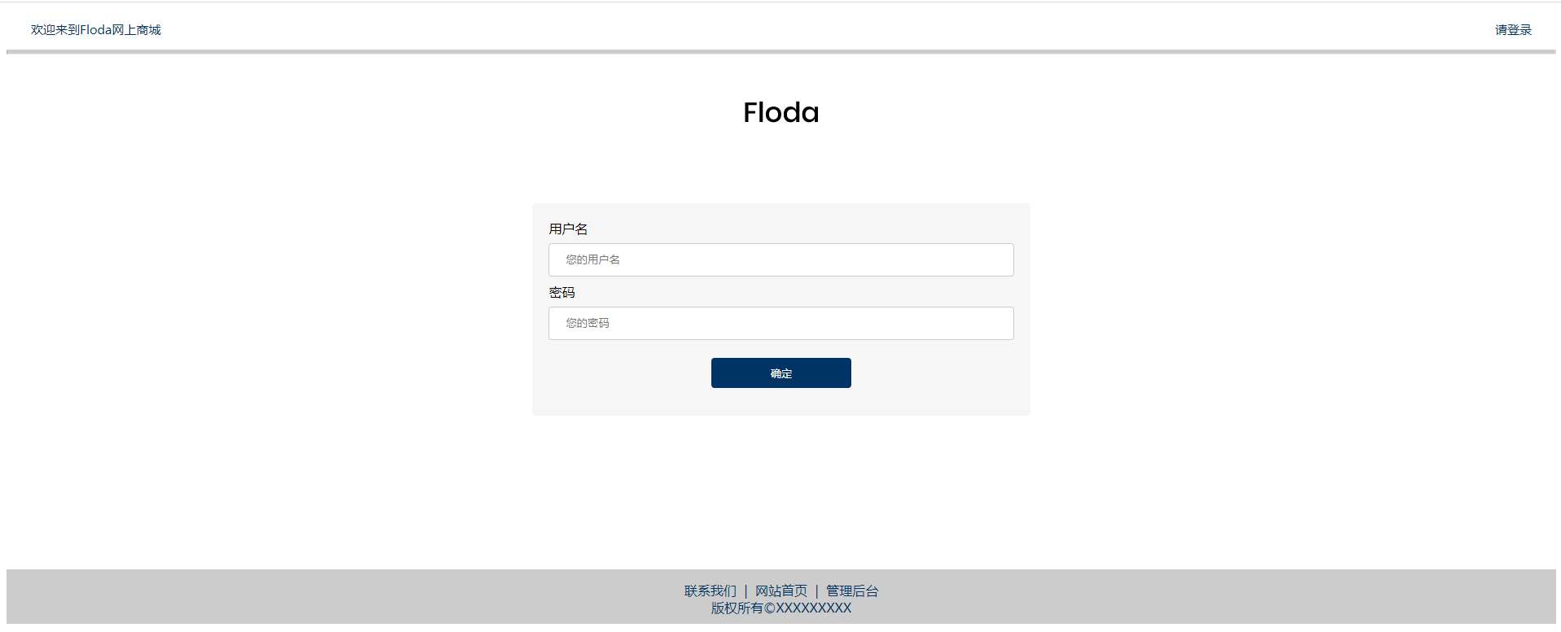This screenshot has width=1561, height=632.
Task: Open the 请登录 link in header
Action: [x=1513, y=30]
